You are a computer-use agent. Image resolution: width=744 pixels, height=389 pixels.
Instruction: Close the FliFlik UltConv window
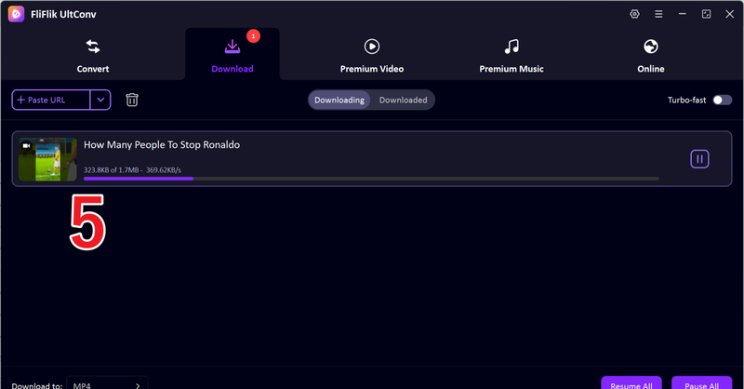tap(730, 14)
